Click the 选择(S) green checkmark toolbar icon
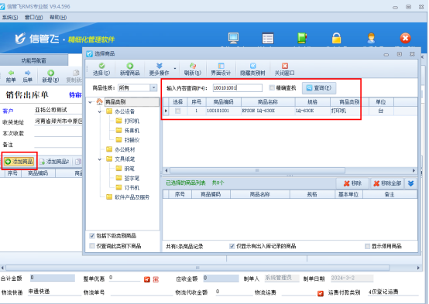The image size is (429, 304). [101, 66]
